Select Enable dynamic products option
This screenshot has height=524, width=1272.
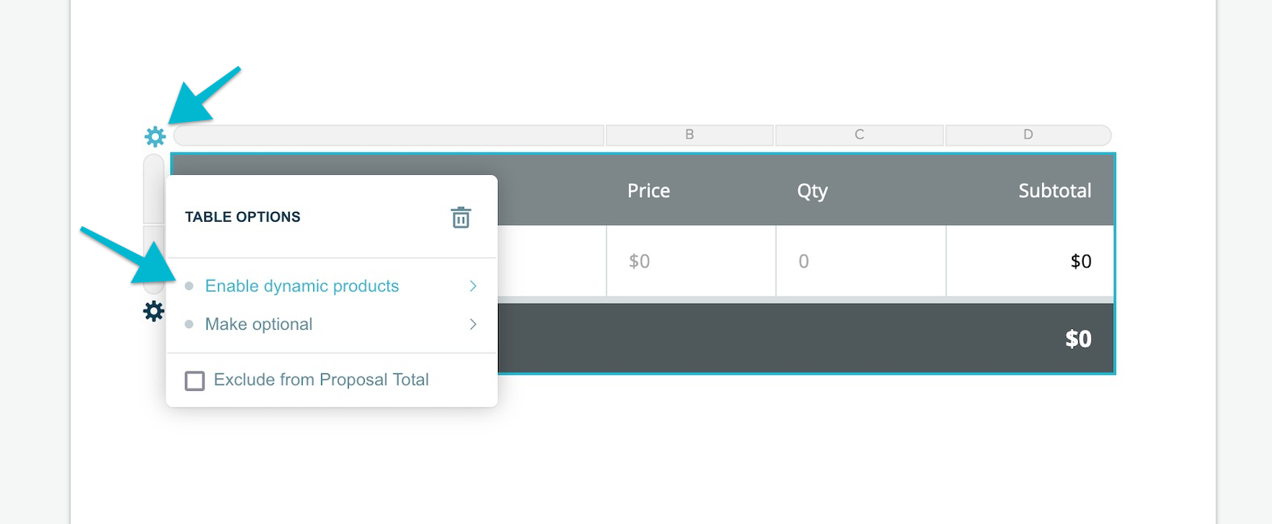click(x=302, y=286)
